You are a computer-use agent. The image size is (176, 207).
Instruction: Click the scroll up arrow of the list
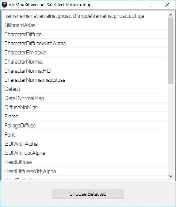171,15
